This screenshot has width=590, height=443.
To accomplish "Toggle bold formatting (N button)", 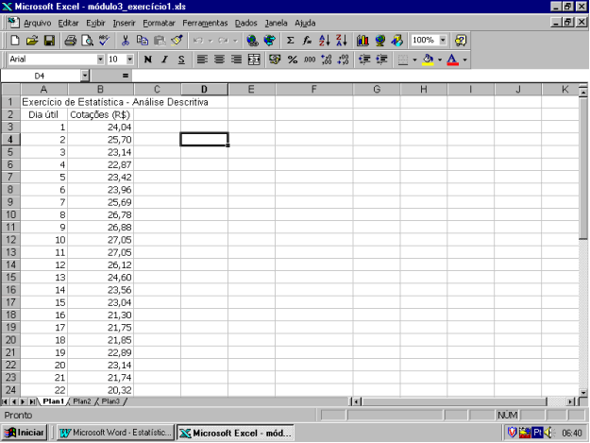I will tap(147, 60).
